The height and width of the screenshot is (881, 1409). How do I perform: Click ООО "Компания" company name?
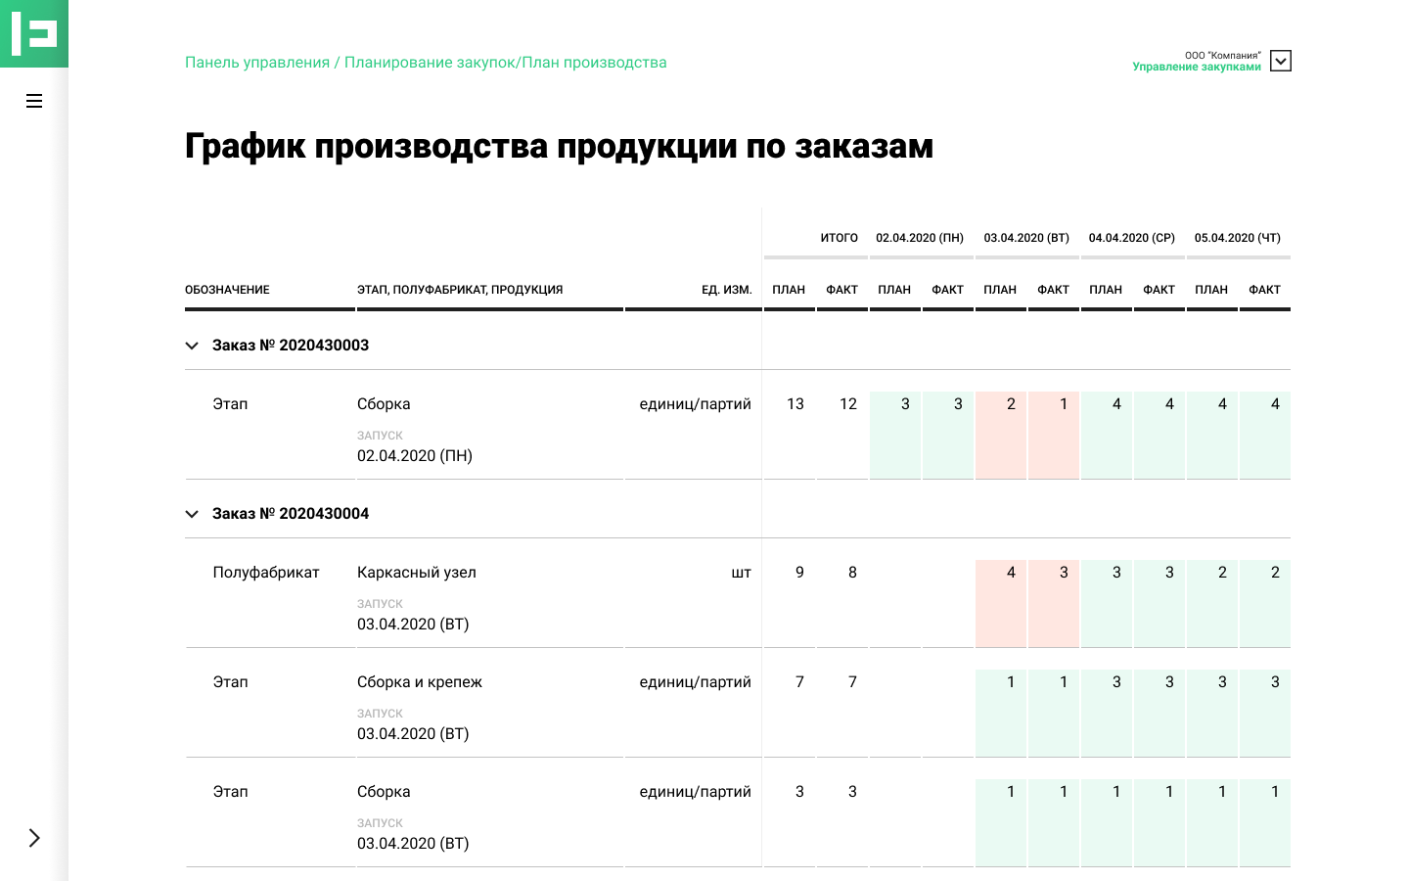tap(1223, 56)
